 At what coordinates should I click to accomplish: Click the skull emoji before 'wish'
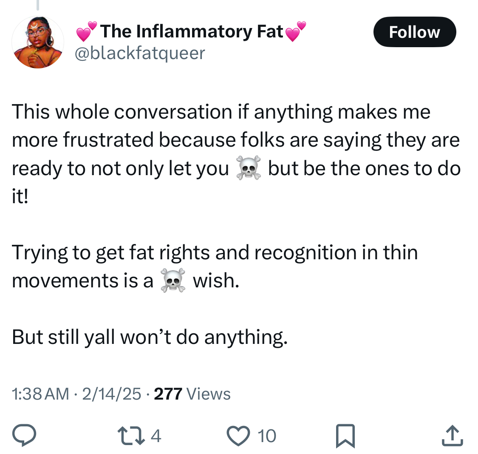coord(173,281)
